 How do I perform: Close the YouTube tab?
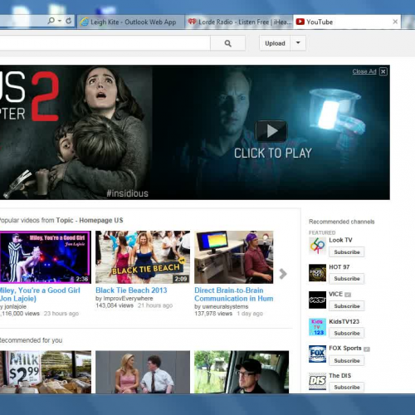click(x=395, y=22)
